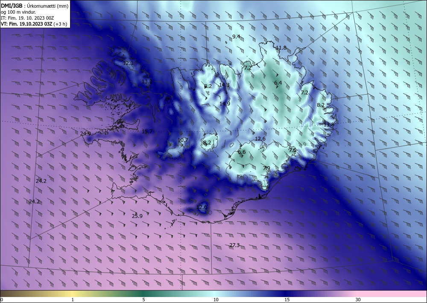
Task: Click the 11.8 value on the map
Action: coord(281,48)
